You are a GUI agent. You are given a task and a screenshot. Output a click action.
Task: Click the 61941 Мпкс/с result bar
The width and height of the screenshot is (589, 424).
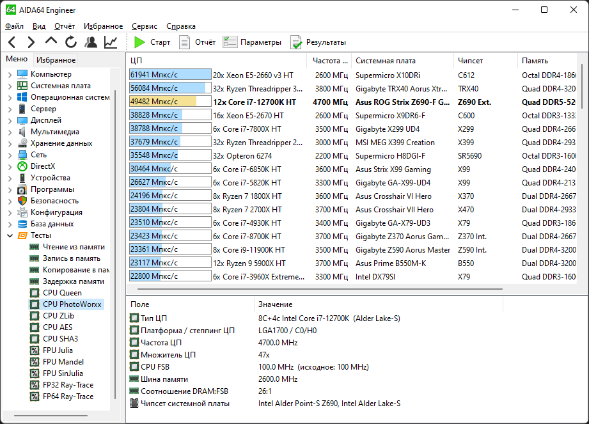click(x=170, y=75)
